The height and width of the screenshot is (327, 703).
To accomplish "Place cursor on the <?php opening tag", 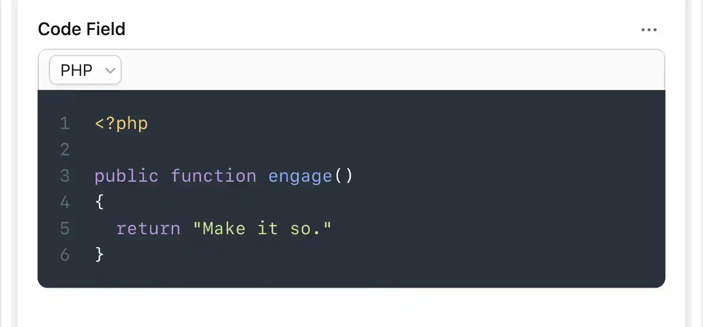I will click(x=121, y=124).
